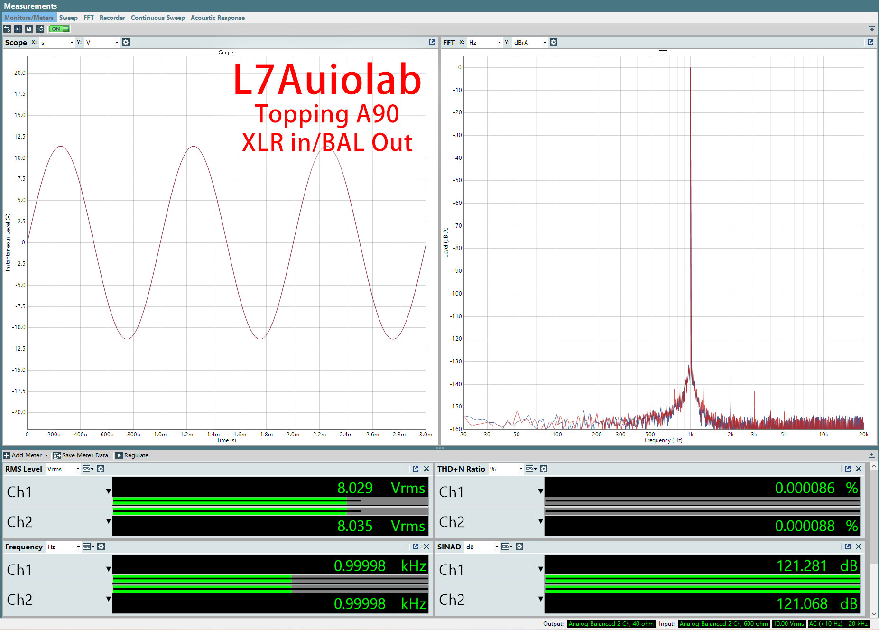Collapse the graphs area with top-right arrow

pos(872,29)
